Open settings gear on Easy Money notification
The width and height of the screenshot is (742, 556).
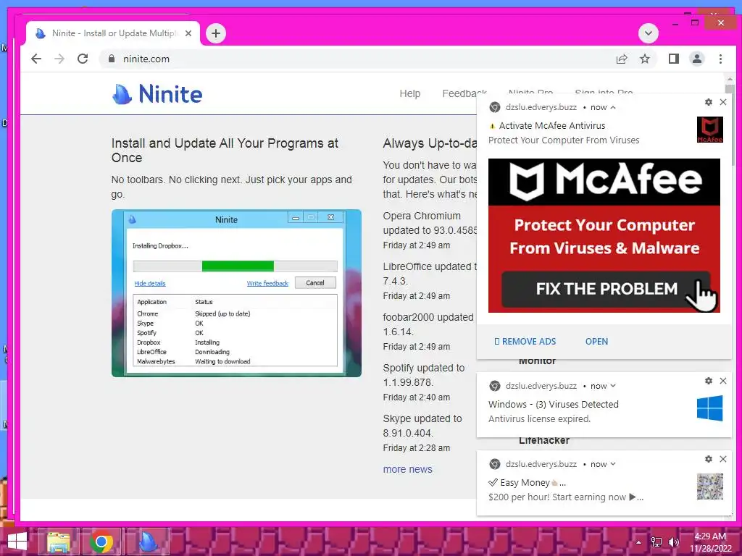pos(709,459)
